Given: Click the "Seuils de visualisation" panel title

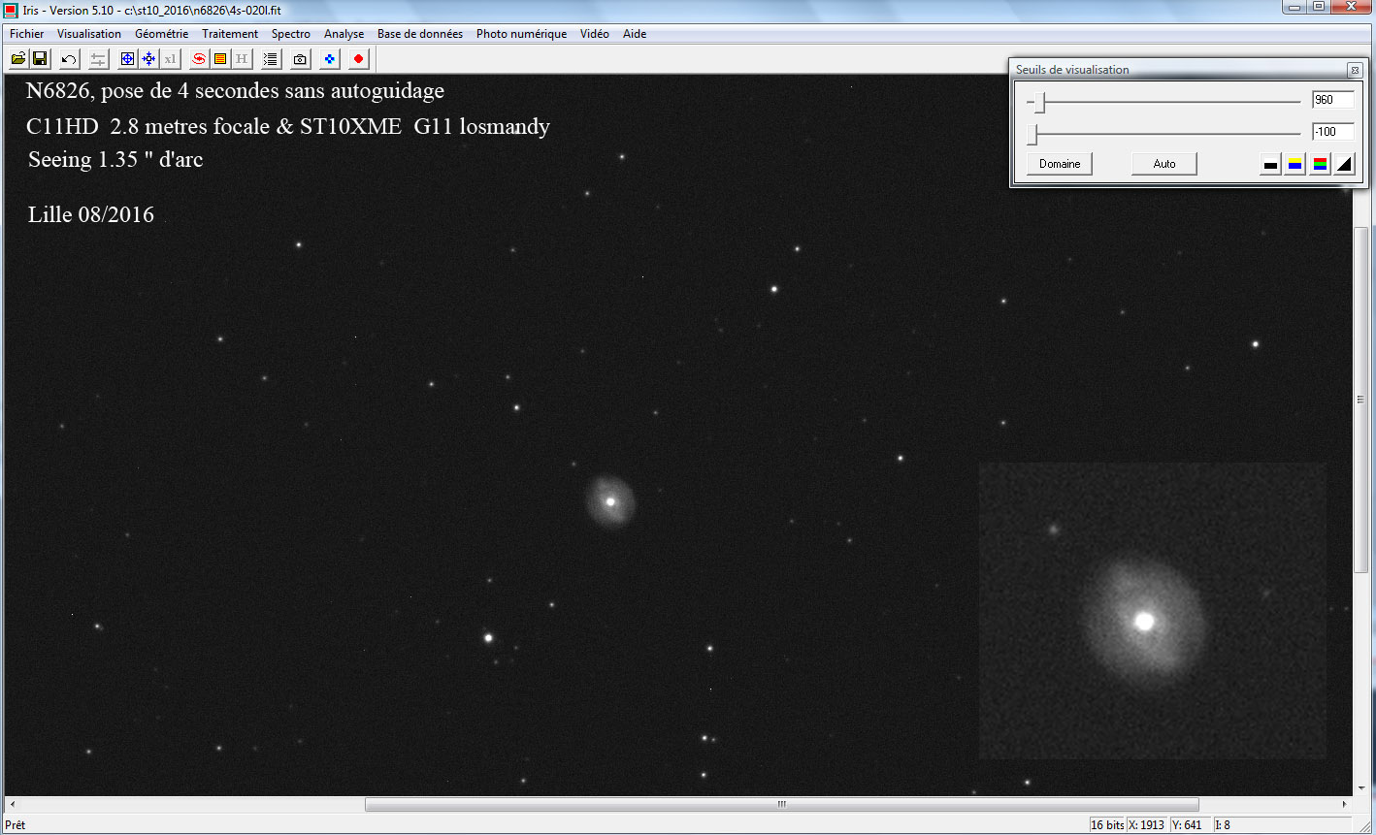Looking at the screenshot, I should point(1072,70).
